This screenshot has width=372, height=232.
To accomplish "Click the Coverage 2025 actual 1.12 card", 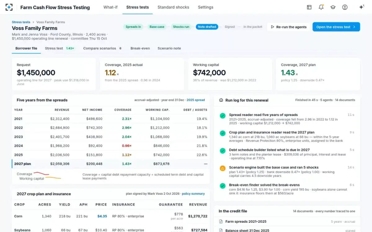I will click(142, 74).
